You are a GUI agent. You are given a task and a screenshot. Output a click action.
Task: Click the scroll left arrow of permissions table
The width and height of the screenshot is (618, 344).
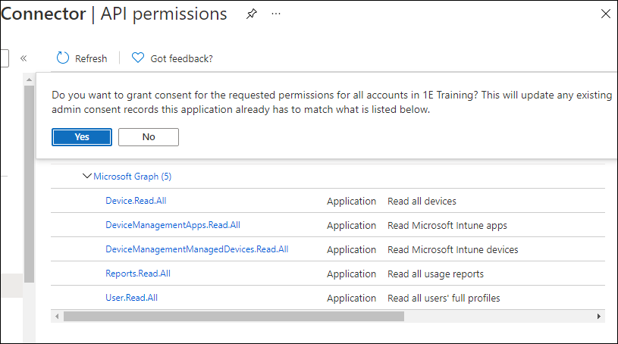click(x=57, y=316)
